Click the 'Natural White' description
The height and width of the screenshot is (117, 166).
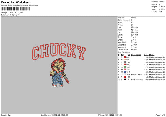pyautogui.click(x=137, y=75)
